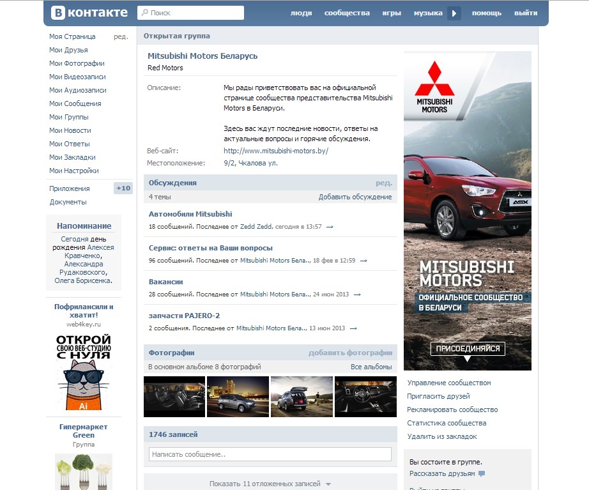Open Мои Ответы in sidebar
589x490 pixels.
click(70, 144)
